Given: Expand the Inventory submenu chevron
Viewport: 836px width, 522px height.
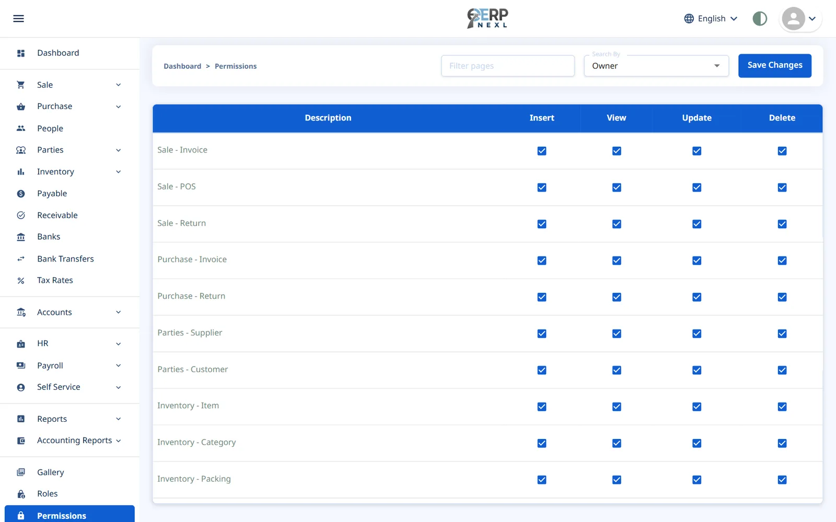Looking at the screenshot, I should tap(119, 172).
